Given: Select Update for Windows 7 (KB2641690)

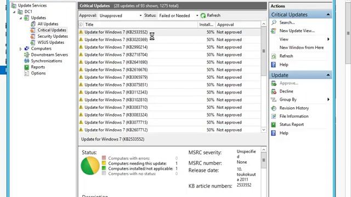Looking at the screenshot, I should 169,62.
